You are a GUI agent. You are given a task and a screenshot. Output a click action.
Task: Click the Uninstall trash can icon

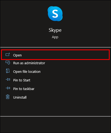8,97
